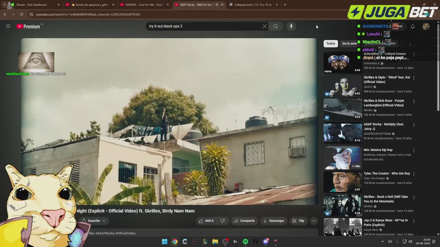View site information icon in address bar

31,14
